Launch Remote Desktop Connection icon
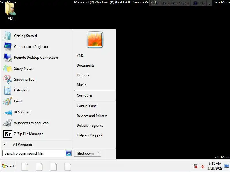The height and width of the screenshot is (172, 230). pyautogui.click(x=8, y=58)
